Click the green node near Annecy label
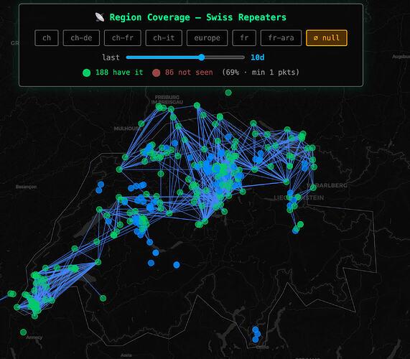 pyautogui.click(x=23, y=332)
